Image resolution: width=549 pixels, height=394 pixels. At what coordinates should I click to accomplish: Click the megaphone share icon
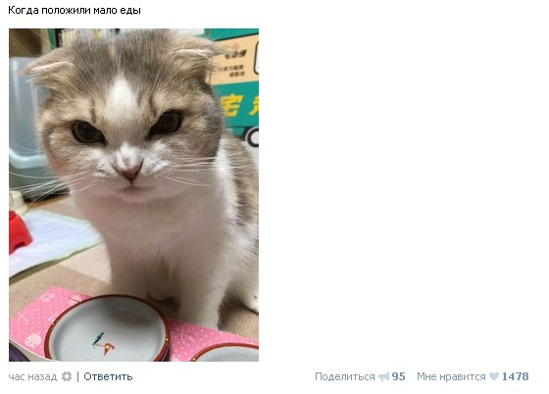click(x=383, y=377)
